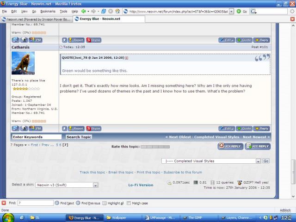Click the Add Reply button
Screen dimensions: 296x222
[258, 146]
